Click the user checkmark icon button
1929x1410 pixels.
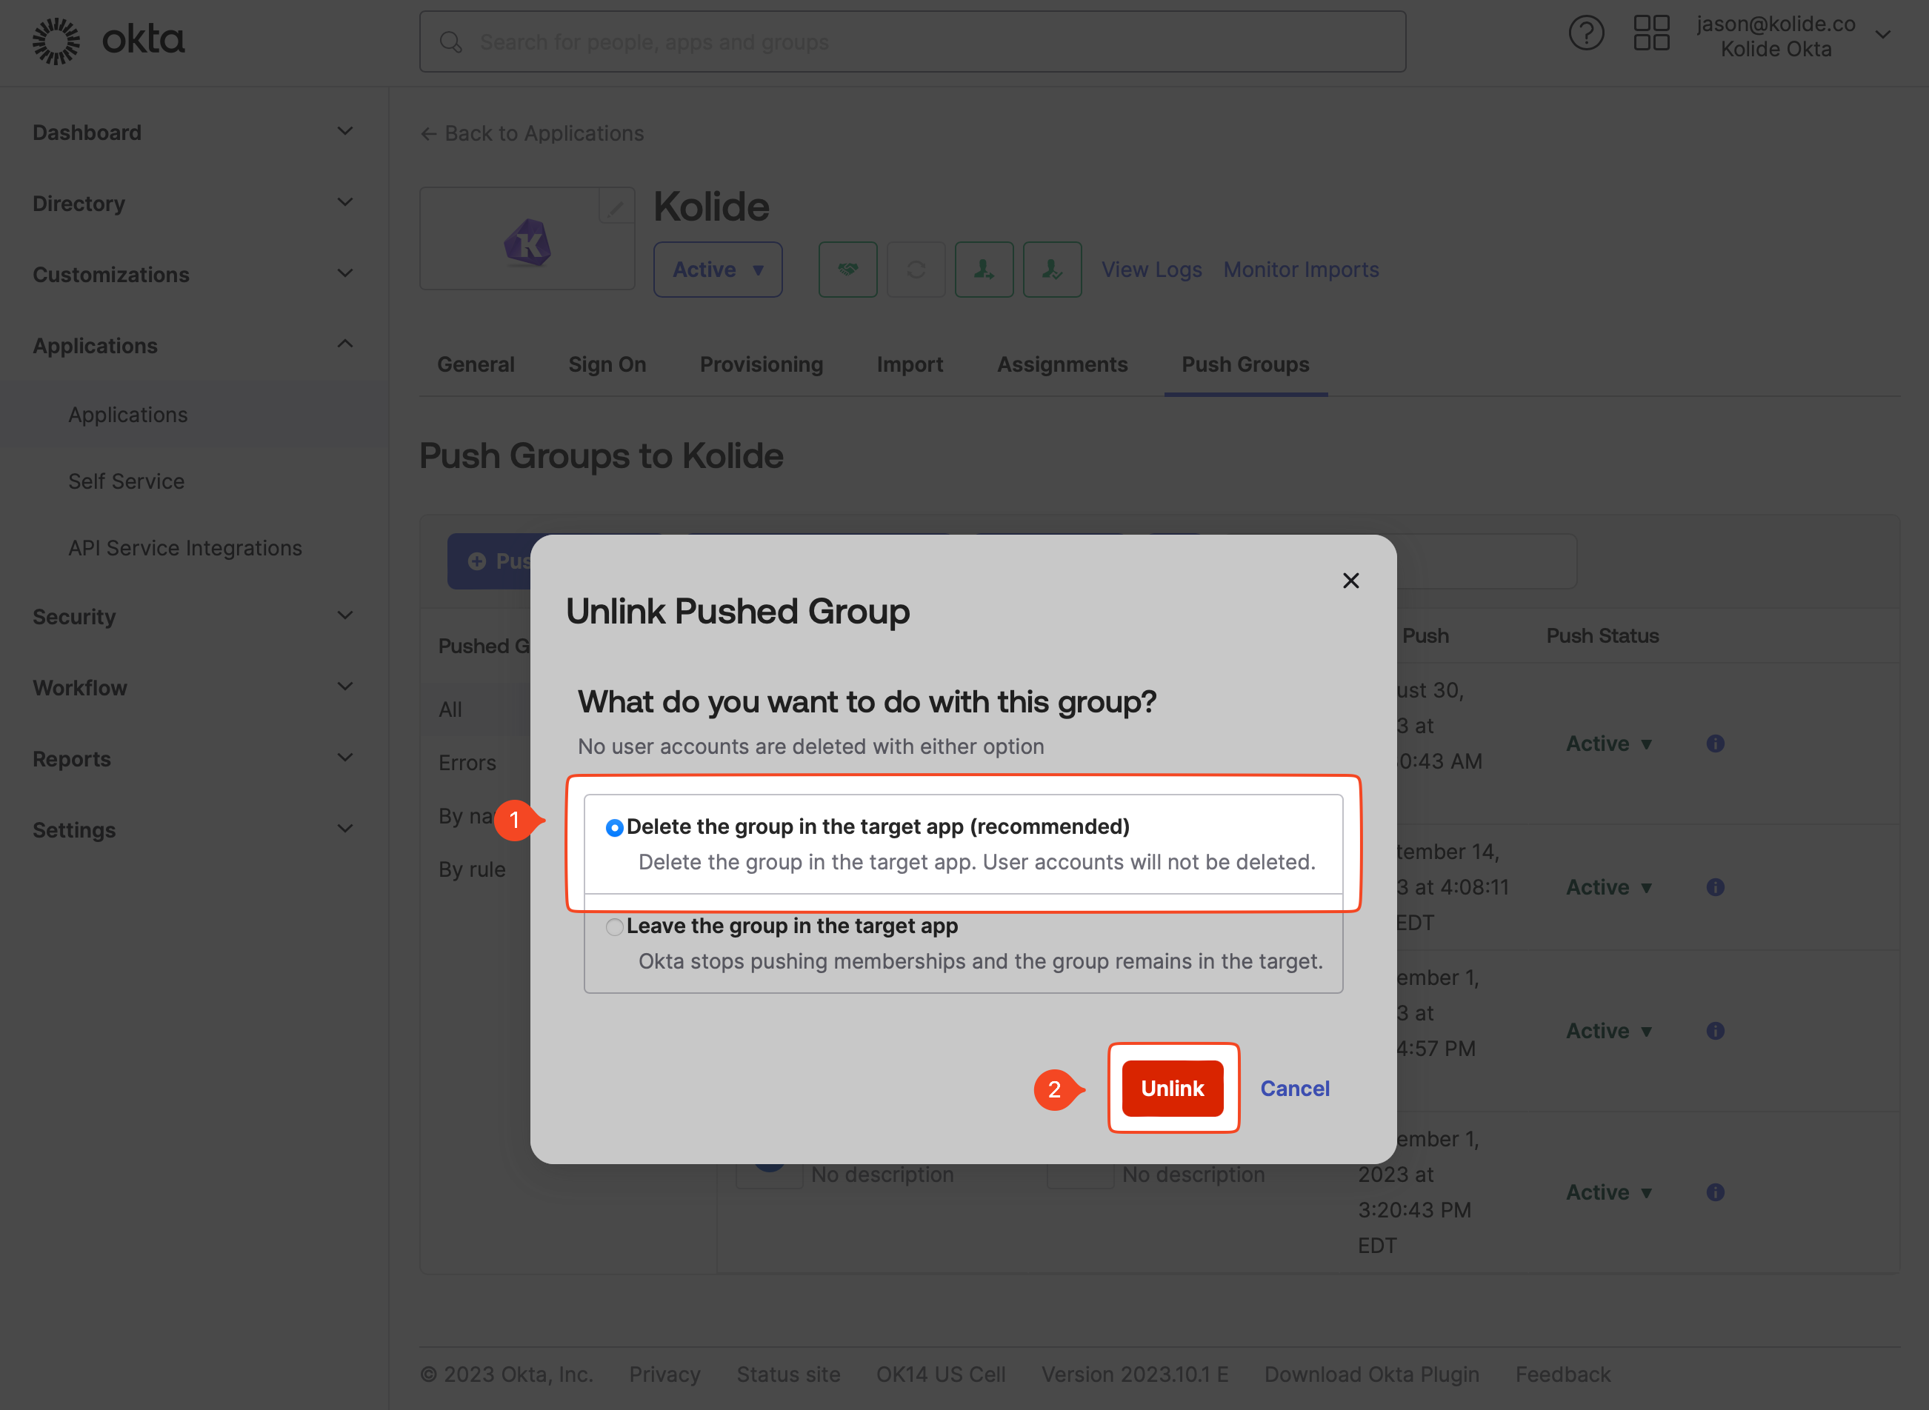pyautogui.click(x=1053, y=270)
